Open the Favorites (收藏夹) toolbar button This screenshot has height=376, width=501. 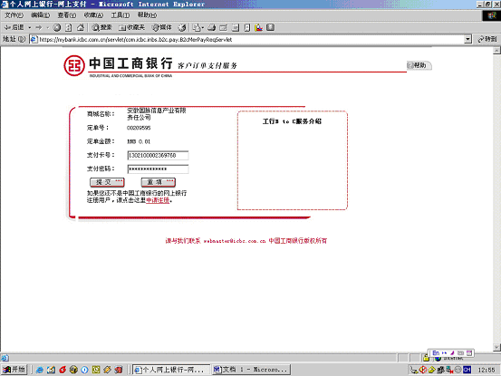click(131, 27)
